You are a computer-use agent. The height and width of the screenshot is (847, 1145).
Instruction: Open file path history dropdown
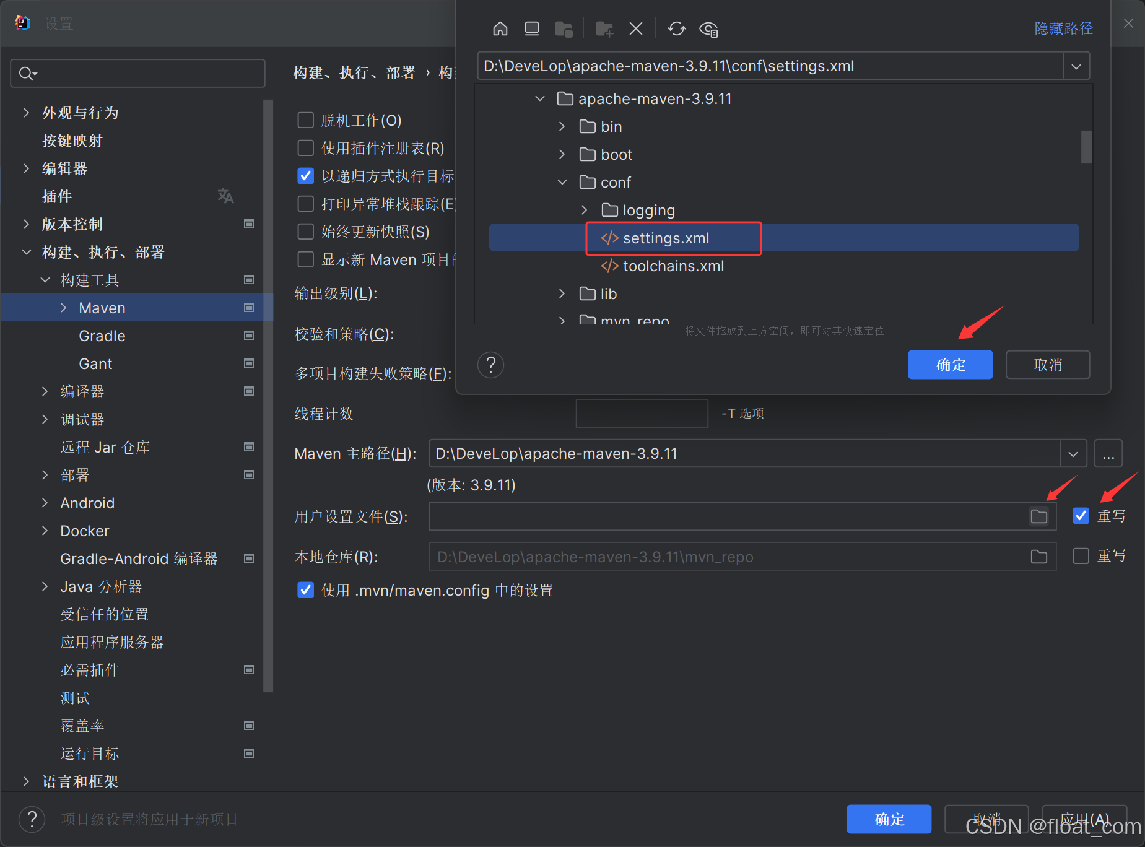(1076, 66)
